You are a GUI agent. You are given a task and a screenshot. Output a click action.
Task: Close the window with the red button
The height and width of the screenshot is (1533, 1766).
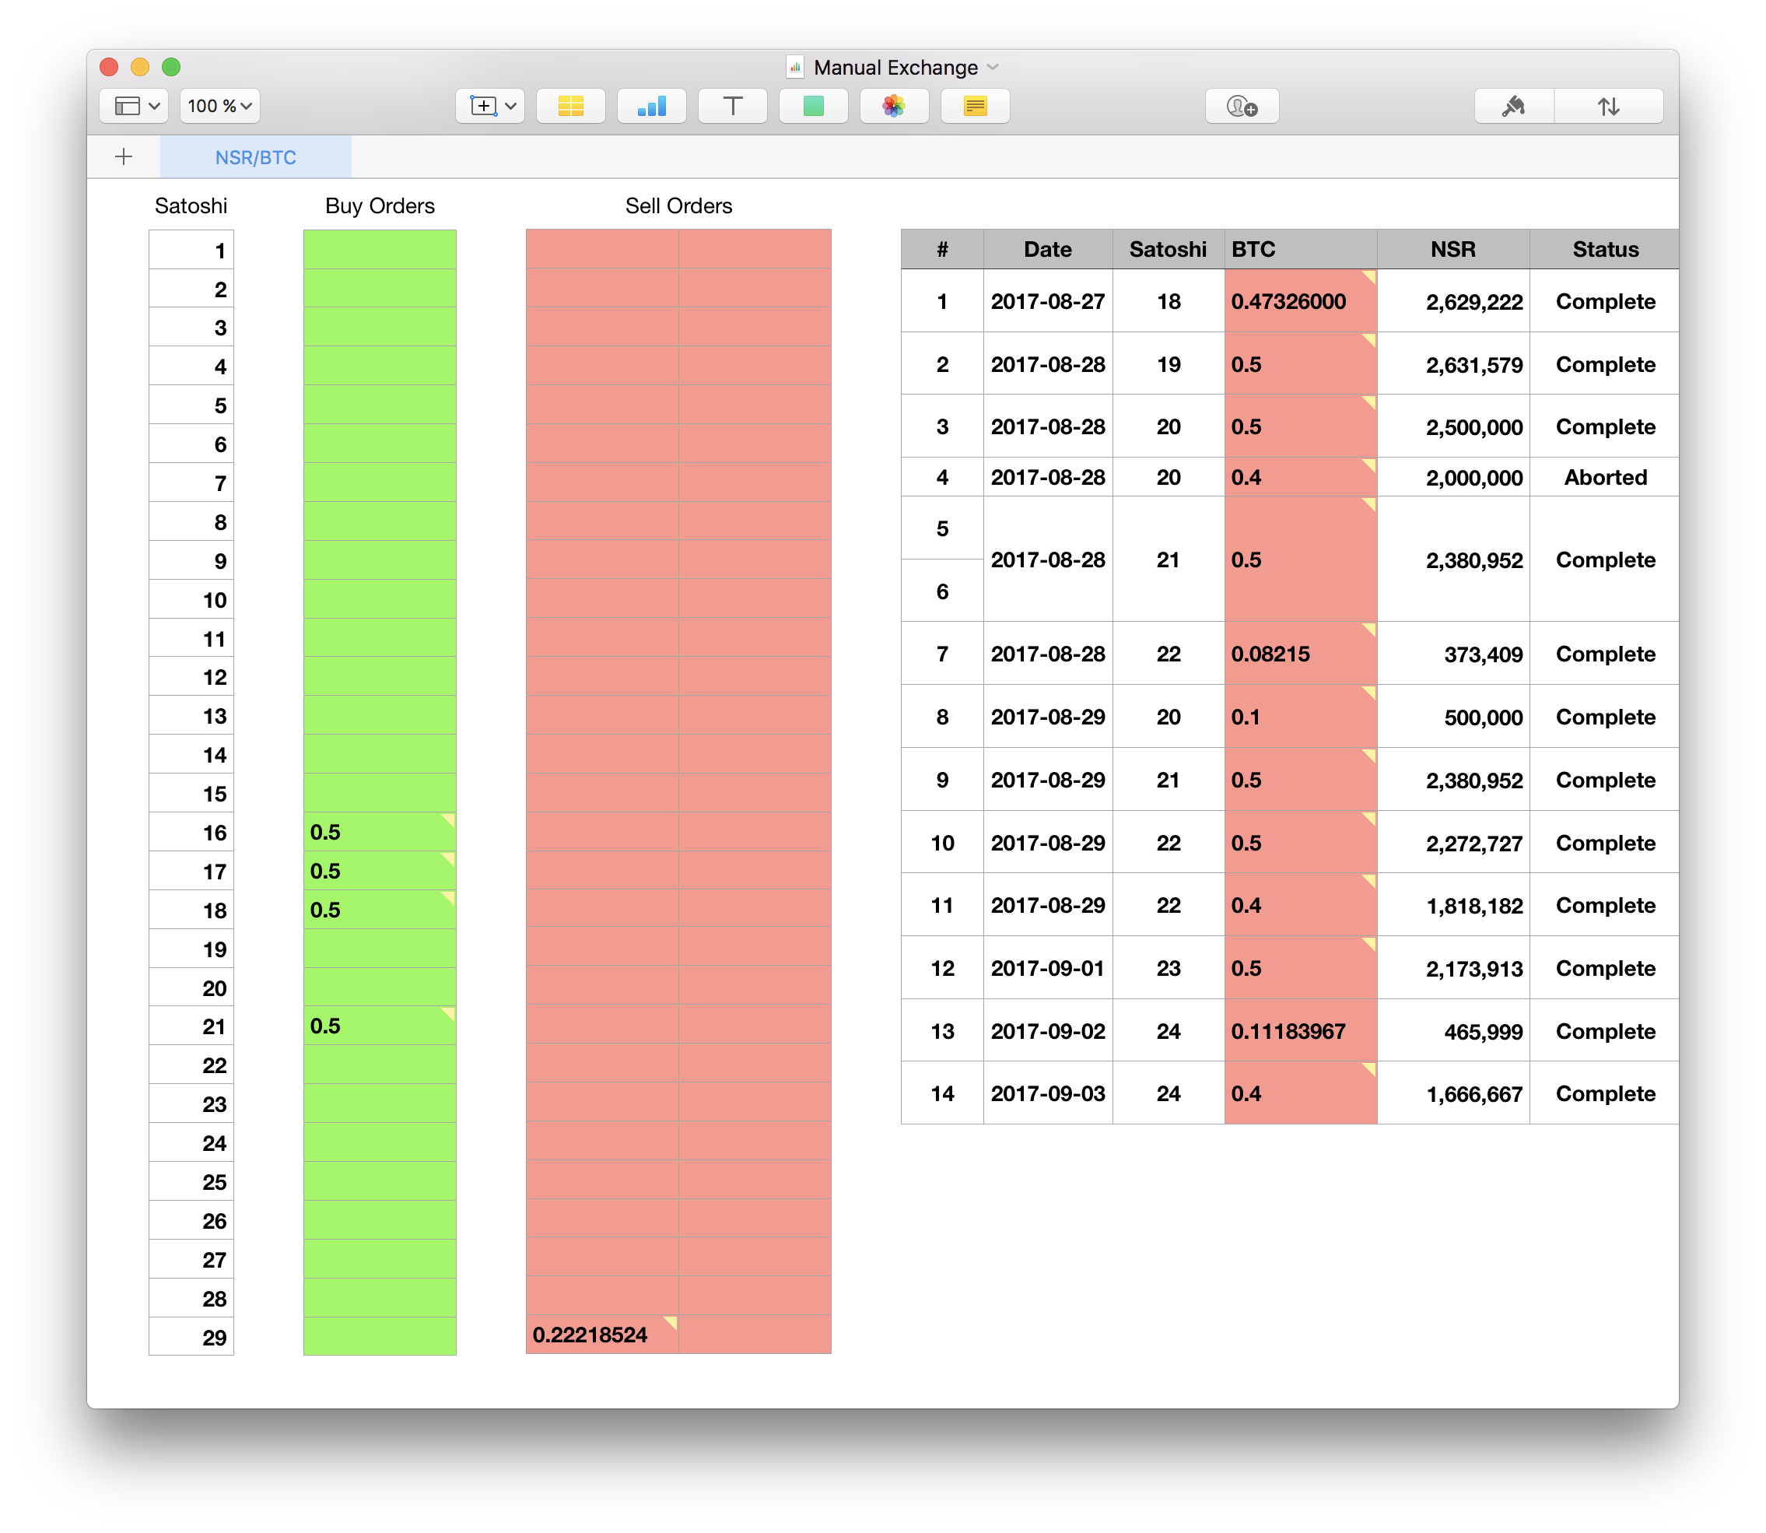[110, 67]
